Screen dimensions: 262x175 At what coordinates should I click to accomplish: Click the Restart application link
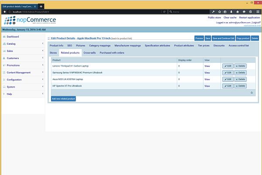(x=249, y=17)
